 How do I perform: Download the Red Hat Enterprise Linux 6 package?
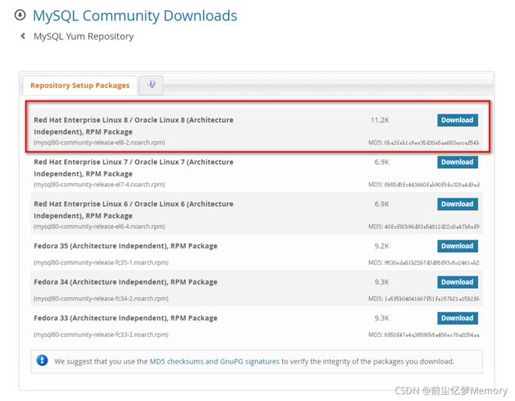click(457, 204)
